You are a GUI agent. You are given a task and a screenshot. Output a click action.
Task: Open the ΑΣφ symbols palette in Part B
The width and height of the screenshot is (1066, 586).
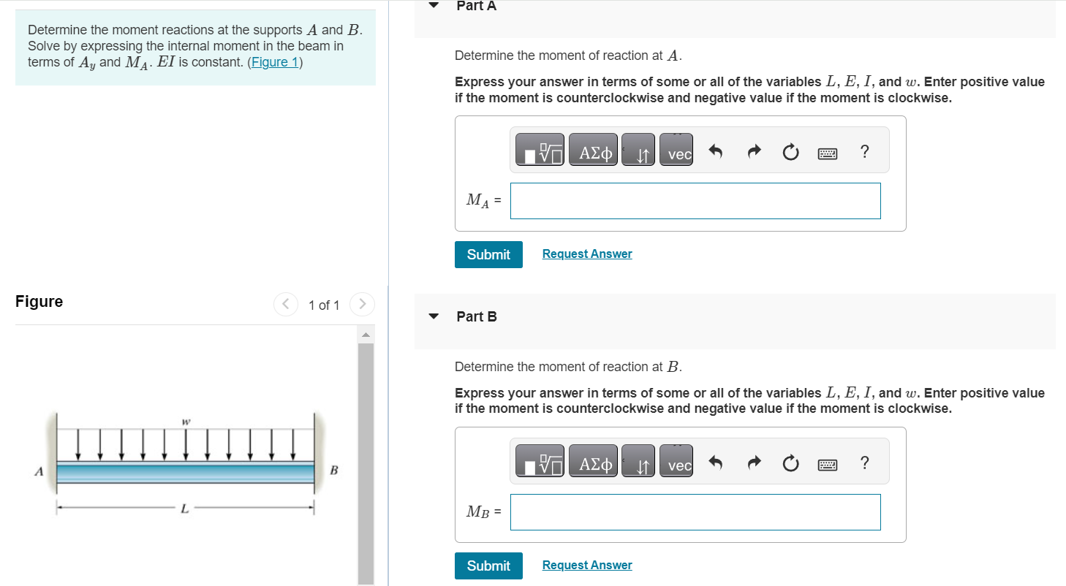tap(592, 461)
